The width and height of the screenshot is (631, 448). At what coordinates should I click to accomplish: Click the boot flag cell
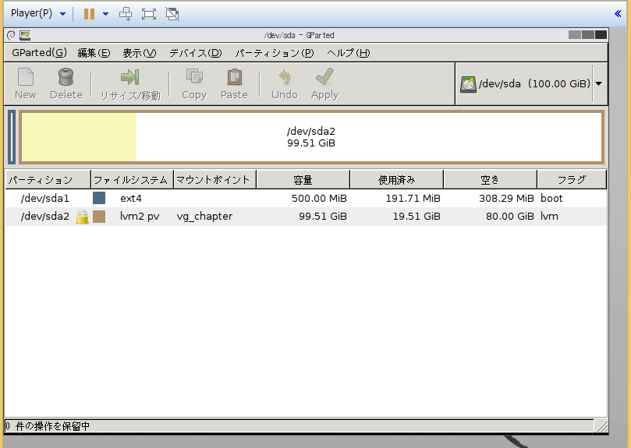[x=551, y=198]
